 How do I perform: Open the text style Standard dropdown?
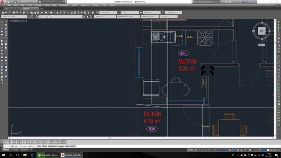pos(108,13)
